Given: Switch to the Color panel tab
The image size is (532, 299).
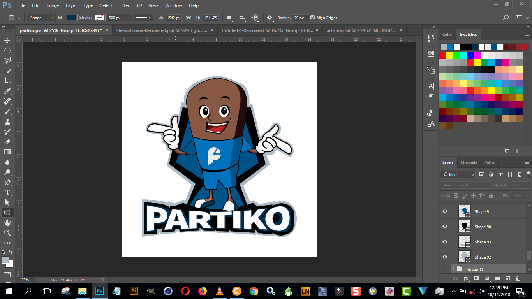Looking at the screenshot, I should click(x=447, y=34).
